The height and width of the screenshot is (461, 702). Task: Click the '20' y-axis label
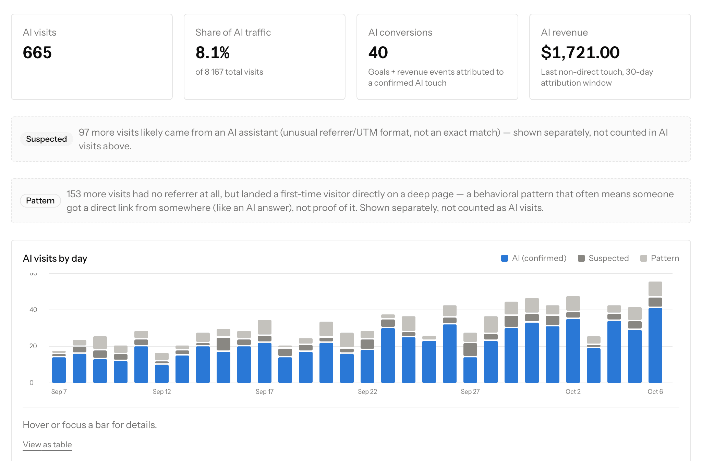33,346
